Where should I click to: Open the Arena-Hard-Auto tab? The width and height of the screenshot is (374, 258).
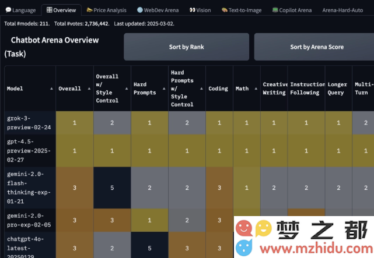(x=342, y=10)
